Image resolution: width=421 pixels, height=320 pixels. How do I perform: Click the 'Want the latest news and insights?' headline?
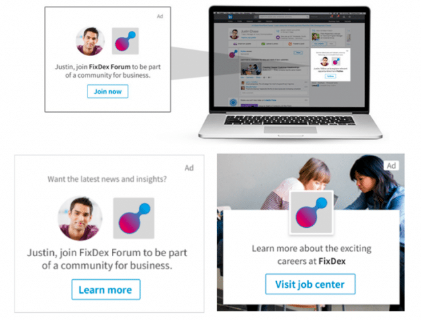[x=107, y=179]
